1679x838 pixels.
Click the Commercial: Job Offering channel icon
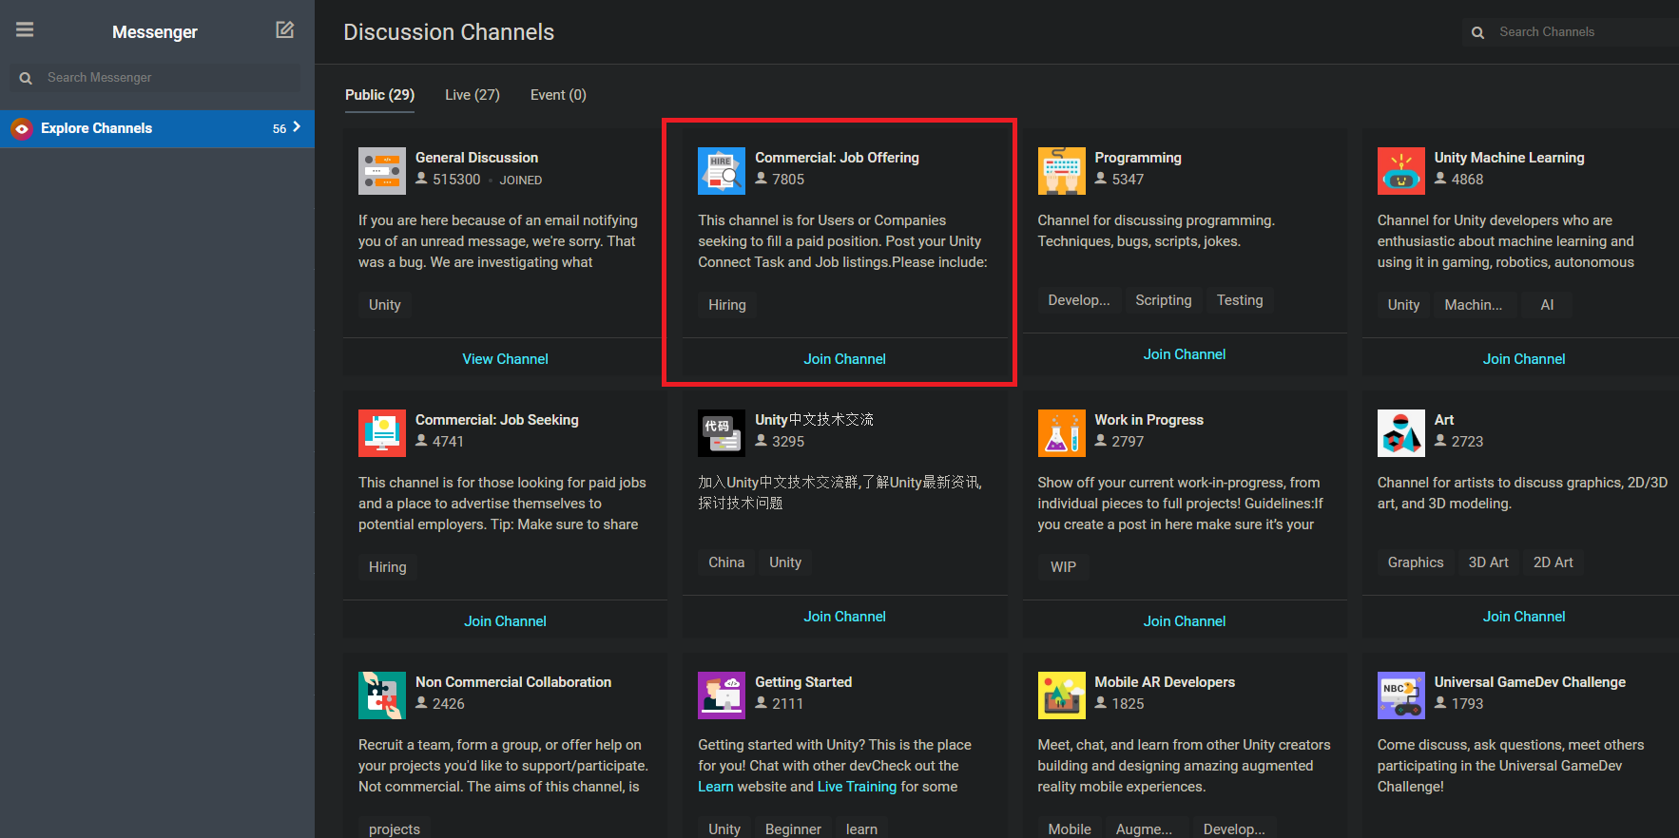(722, 171)
